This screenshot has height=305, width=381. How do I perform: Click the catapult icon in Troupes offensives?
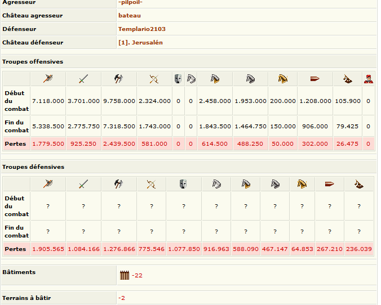[x=348, y=79]
